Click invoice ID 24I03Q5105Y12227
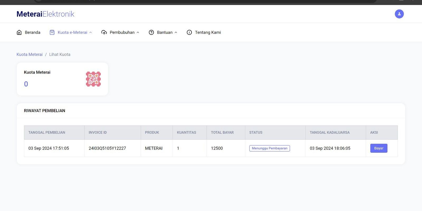 click(x=107, y=148)
